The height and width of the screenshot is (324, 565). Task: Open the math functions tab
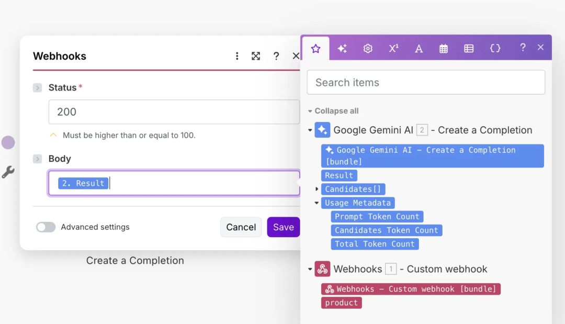pyautogui.click(x=393, y=49)
